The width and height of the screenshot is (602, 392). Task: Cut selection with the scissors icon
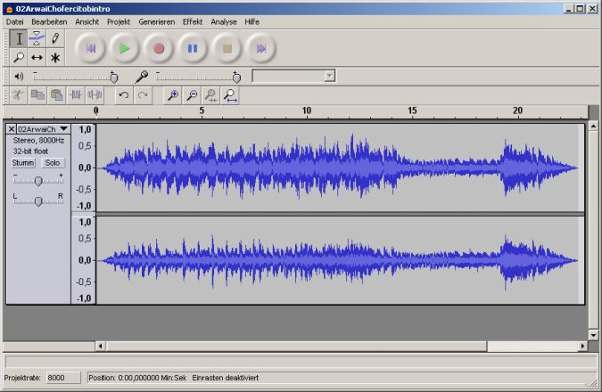coord(18,95)
